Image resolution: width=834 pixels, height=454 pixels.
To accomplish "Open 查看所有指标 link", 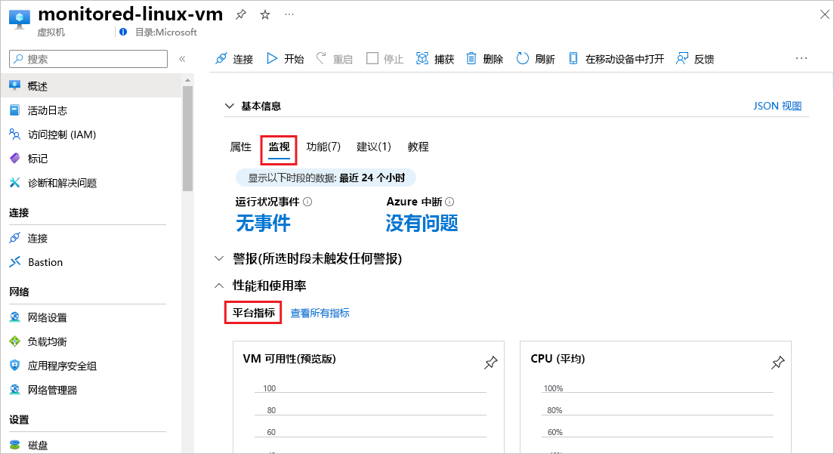I will [320, 313].
